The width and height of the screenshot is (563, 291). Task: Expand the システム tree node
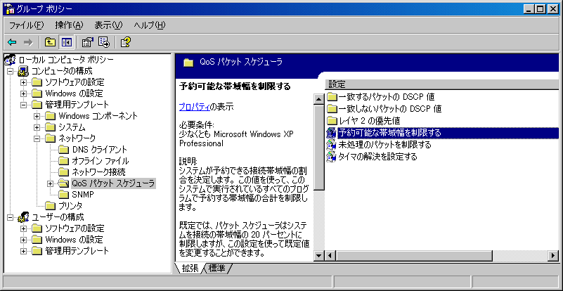pyautogui.click(x=37, y=127)
